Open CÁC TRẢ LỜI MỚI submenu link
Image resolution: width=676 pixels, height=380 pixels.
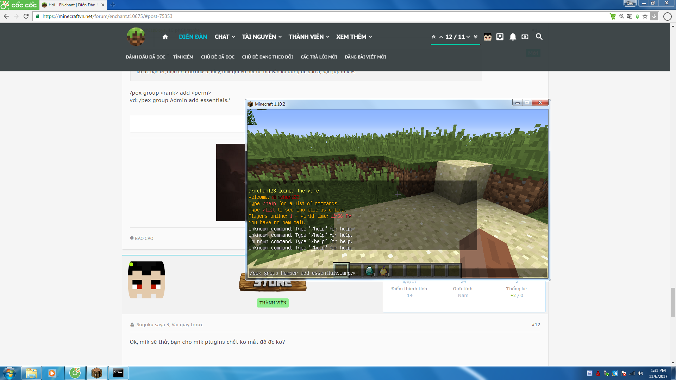[319, 57]
